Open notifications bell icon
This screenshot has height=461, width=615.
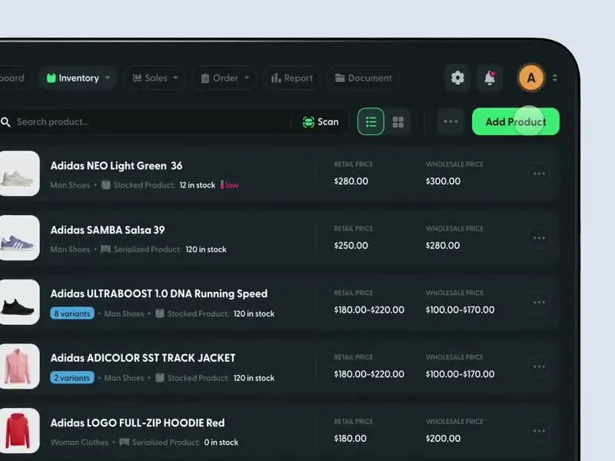point(490,78)
